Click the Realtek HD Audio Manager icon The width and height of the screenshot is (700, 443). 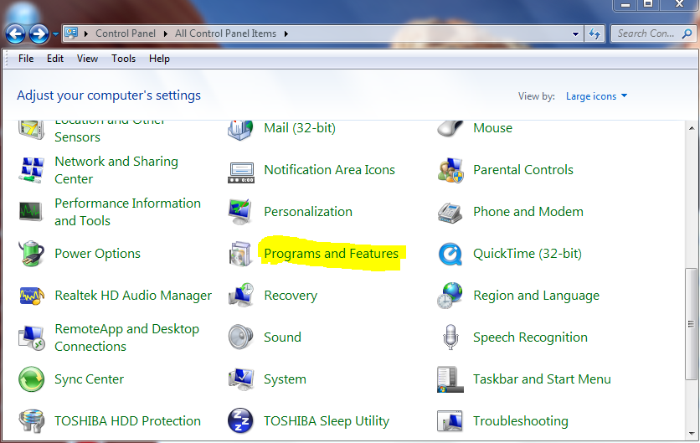[x=32, y=296]
